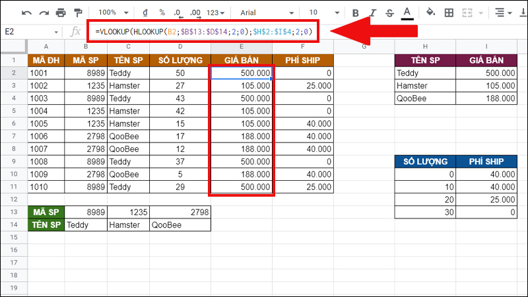Click in the formula bar VLOOKUP text
Image resolution: width=528 pixels, height=297 pixels.
coord(204,32)
